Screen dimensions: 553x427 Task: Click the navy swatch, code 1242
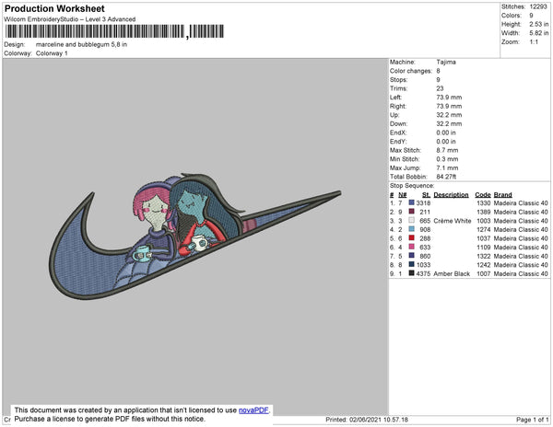click(x=411, y=264)
